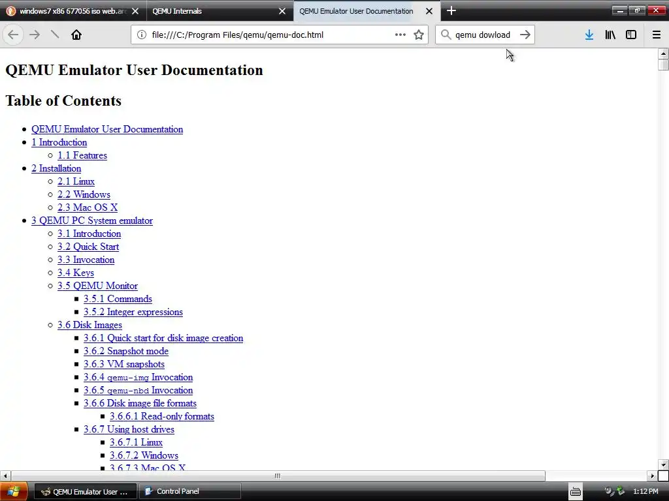Open the 2.1 Linux link
Viewport: 669px width, 501px height.
coord(76,181)
